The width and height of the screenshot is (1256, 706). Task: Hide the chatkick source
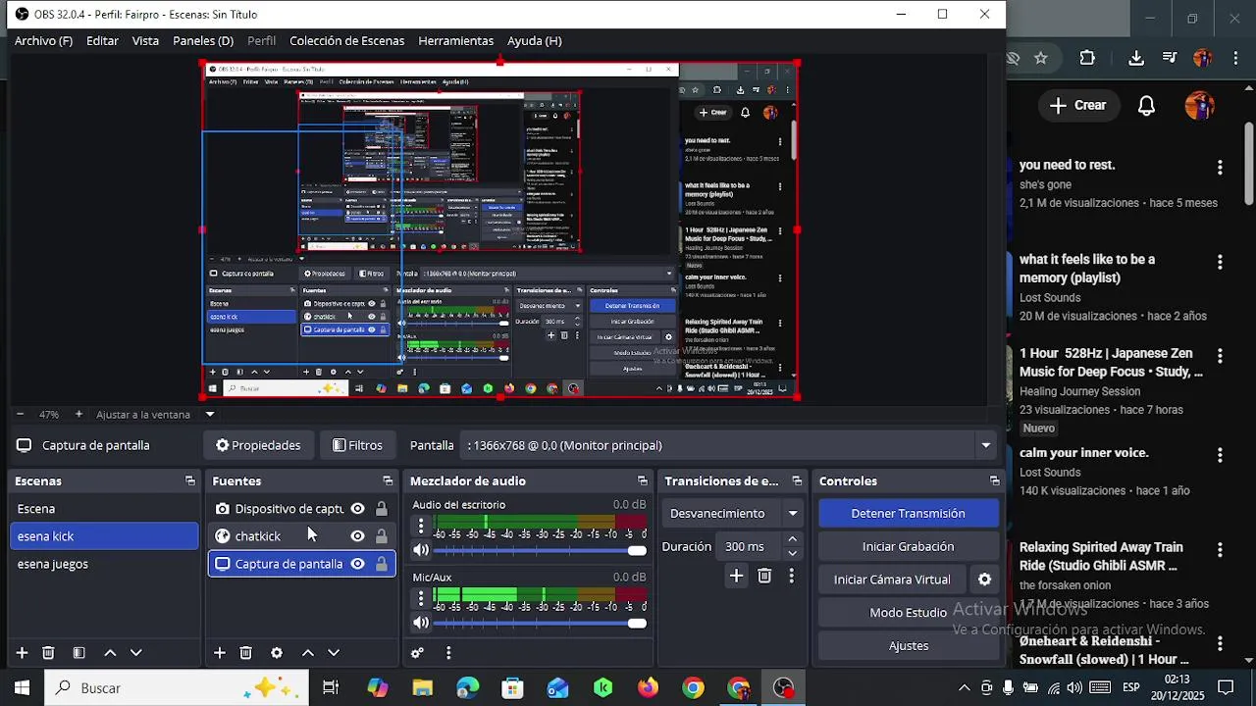coord(357,536)
